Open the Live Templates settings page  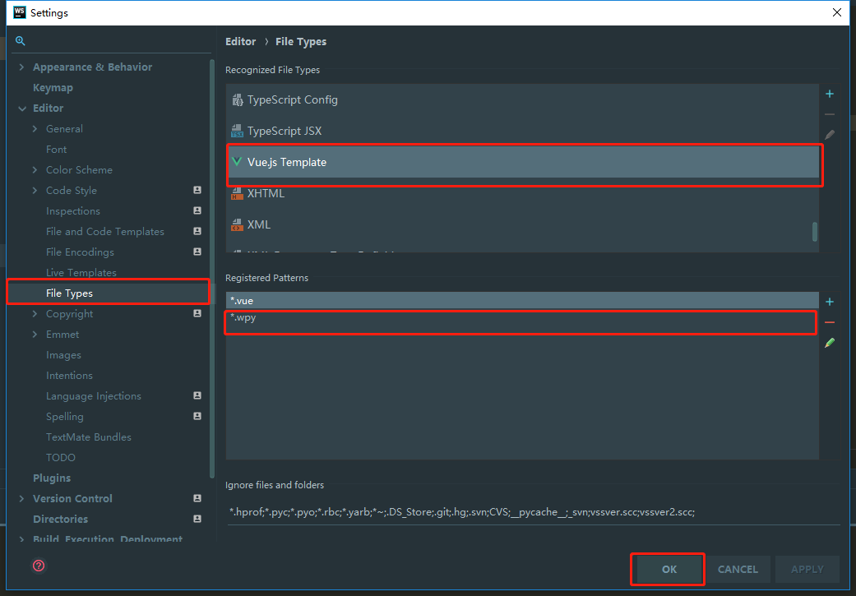[81, 273]
